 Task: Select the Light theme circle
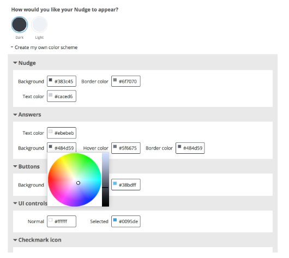coord(39,25)
